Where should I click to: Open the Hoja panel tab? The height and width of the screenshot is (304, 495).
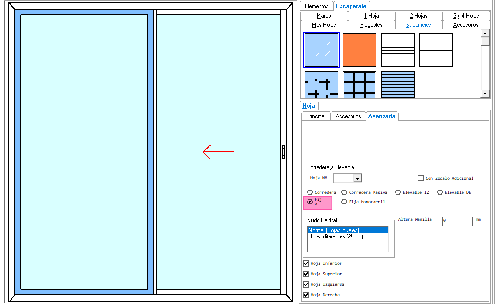[309, 106]
